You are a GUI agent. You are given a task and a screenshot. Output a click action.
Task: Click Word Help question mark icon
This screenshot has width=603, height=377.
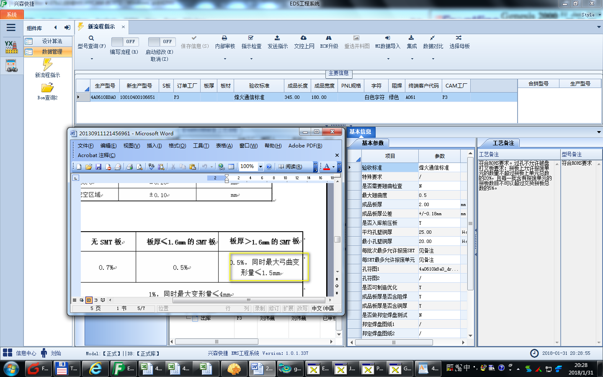(x=269, y=167)
